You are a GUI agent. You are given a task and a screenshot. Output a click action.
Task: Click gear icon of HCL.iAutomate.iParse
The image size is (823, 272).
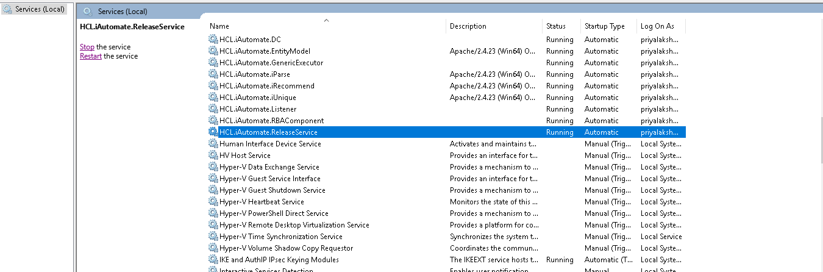[x=213, y=74]
